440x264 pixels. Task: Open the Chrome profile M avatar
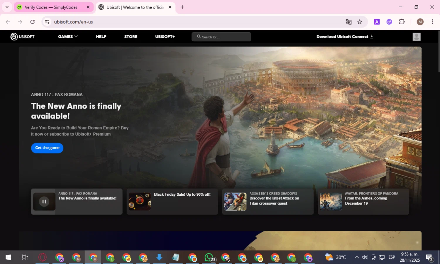pyautogui.click(x=420, y=22)
